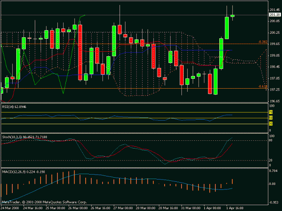Click the 26 Mar 00:00 time label
The image size is (282, 211).
78,208
